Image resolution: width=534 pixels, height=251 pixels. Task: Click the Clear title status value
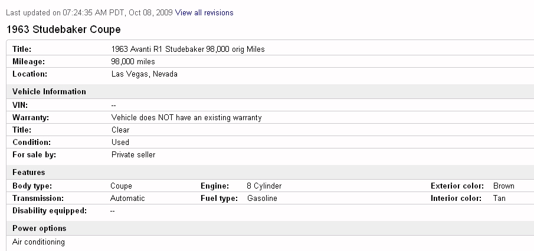tap(120, 130)
